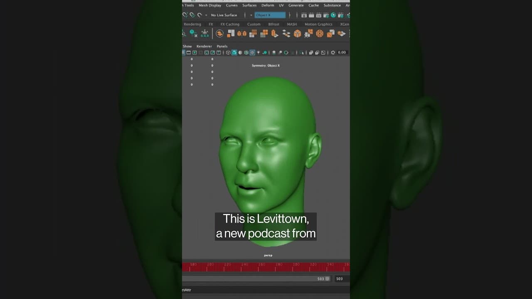Select the Circularize wheel shelf icon
This screenshot has height=299, width=532.
(x=320, y=34)
